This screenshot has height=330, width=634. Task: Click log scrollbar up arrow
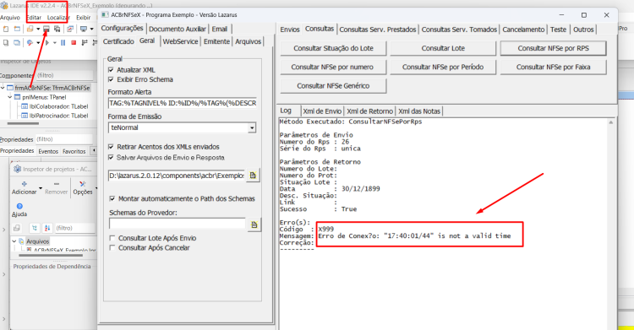pyautogui.click(x=610, y=122)
